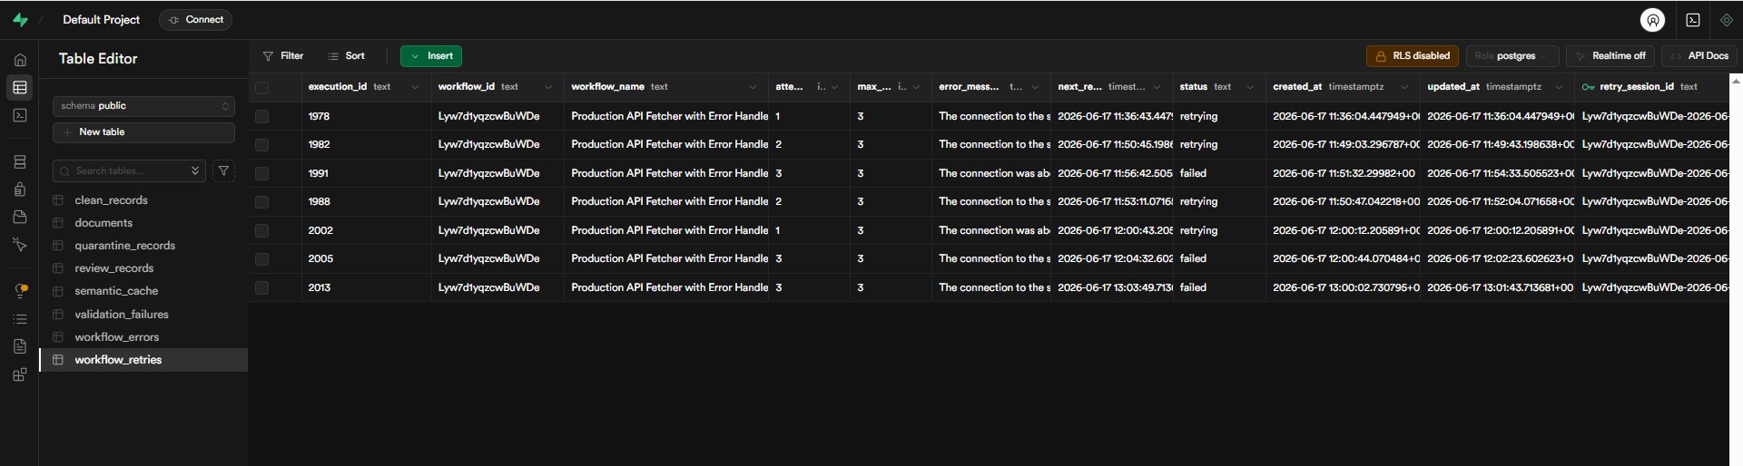1743x466 pixels.
Task: Click the New table button
Action: (x=143, y=132)
